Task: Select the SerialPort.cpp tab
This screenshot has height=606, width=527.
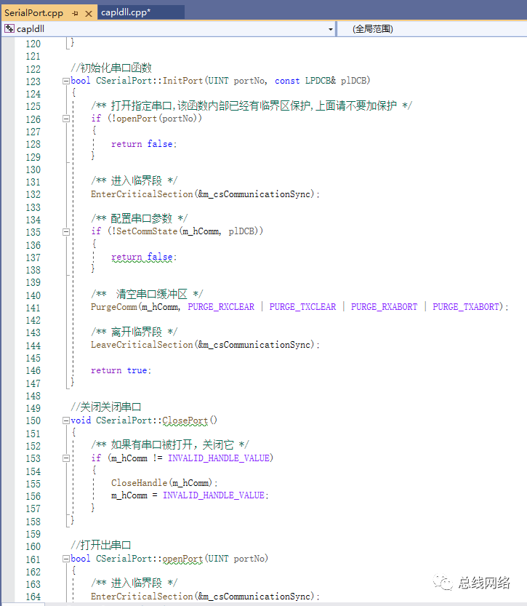Action: [x=34, y=13]
